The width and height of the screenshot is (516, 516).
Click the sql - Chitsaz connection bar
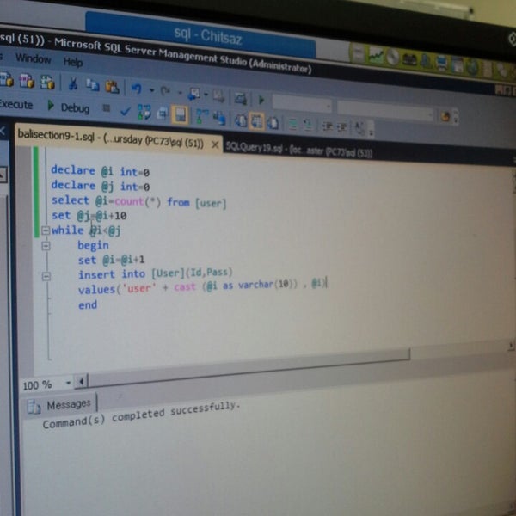click(200, 34)
